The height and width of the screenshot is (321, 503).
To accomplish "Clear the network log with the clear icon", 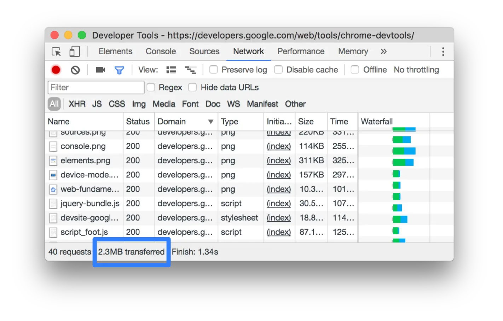I will pyautogui.click(x=75, y=70).
